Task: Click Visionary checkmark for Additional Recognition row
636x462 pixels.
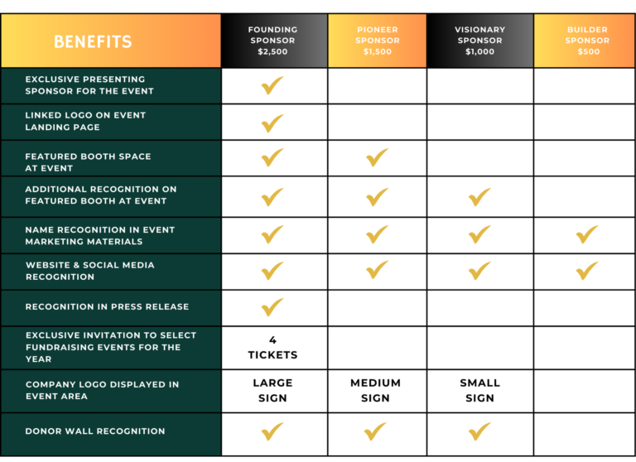Action: click(x=479, y=197)
